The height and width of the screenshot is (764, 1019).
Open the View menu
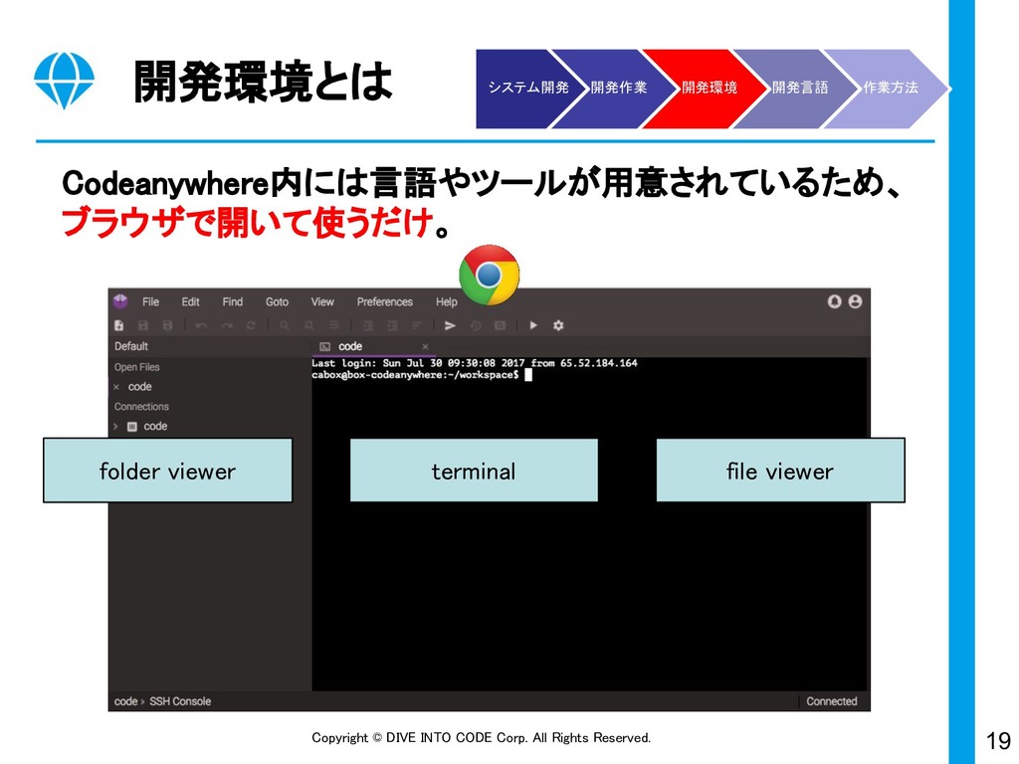click(x=322, y=302)
